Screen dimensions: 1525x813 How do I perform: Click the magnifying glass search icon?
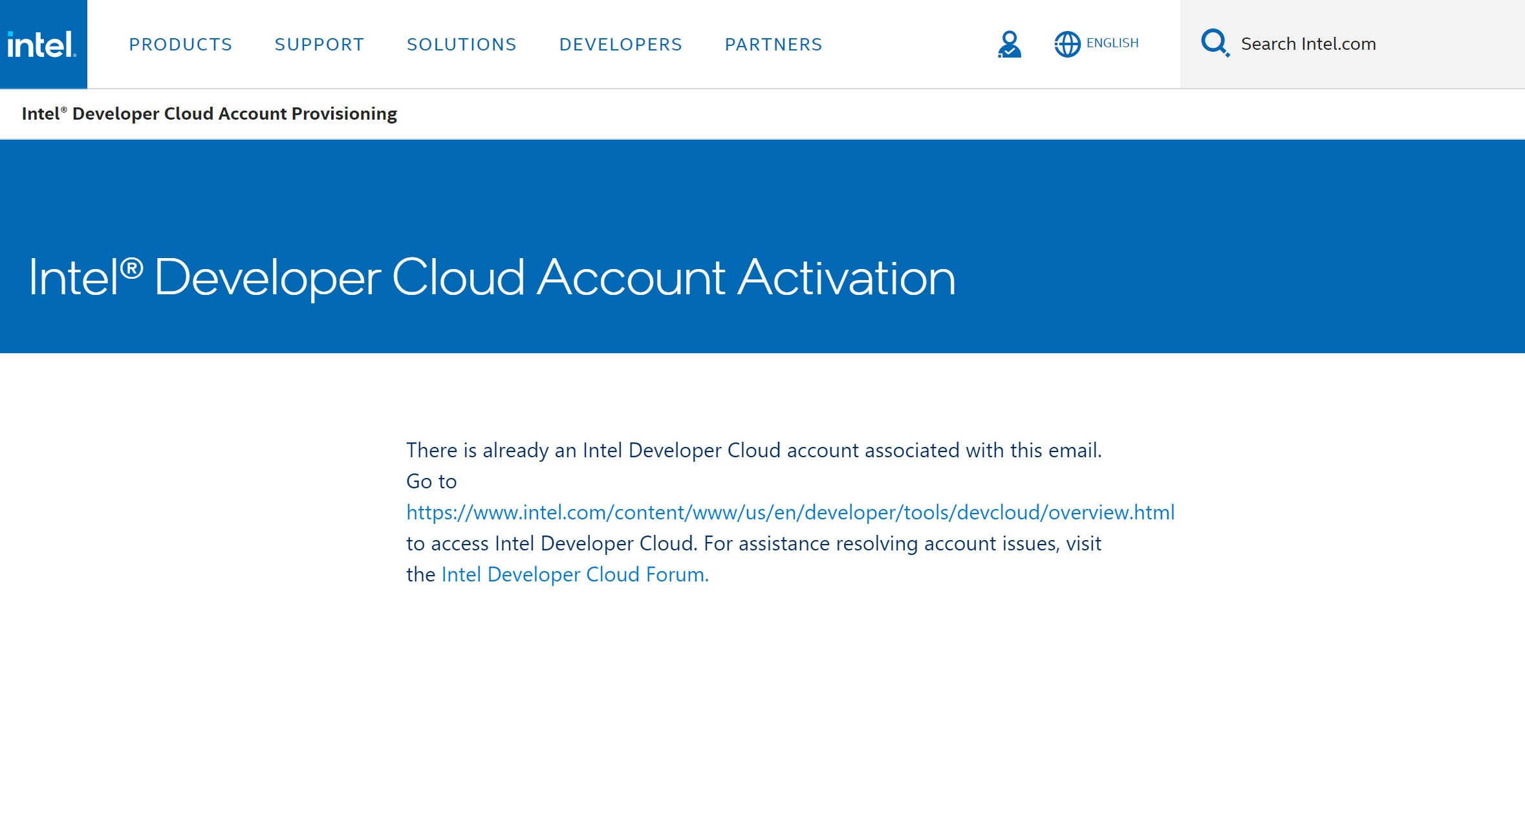pyautogui.click(x=1215, y=43)
